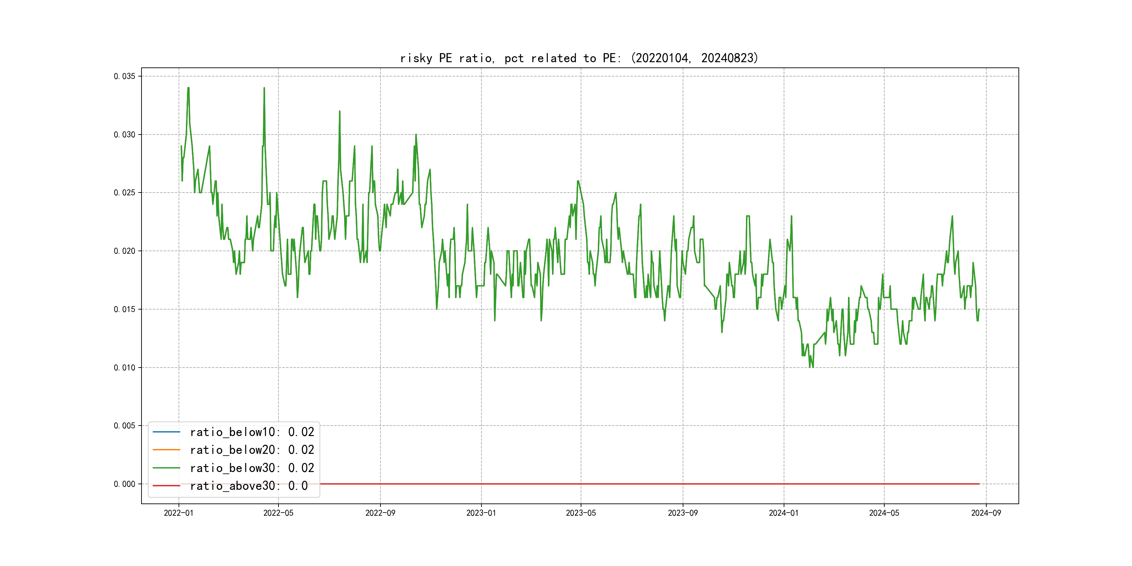Select the 'ratio_below20: 0.02' legend label
This screenshot has width=1132, height=566.
coord(252,450)
